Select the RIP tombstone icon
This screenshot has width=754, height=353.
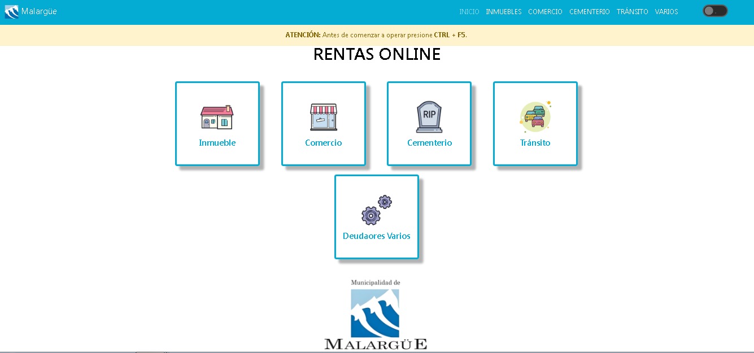(x=429, y=117)
